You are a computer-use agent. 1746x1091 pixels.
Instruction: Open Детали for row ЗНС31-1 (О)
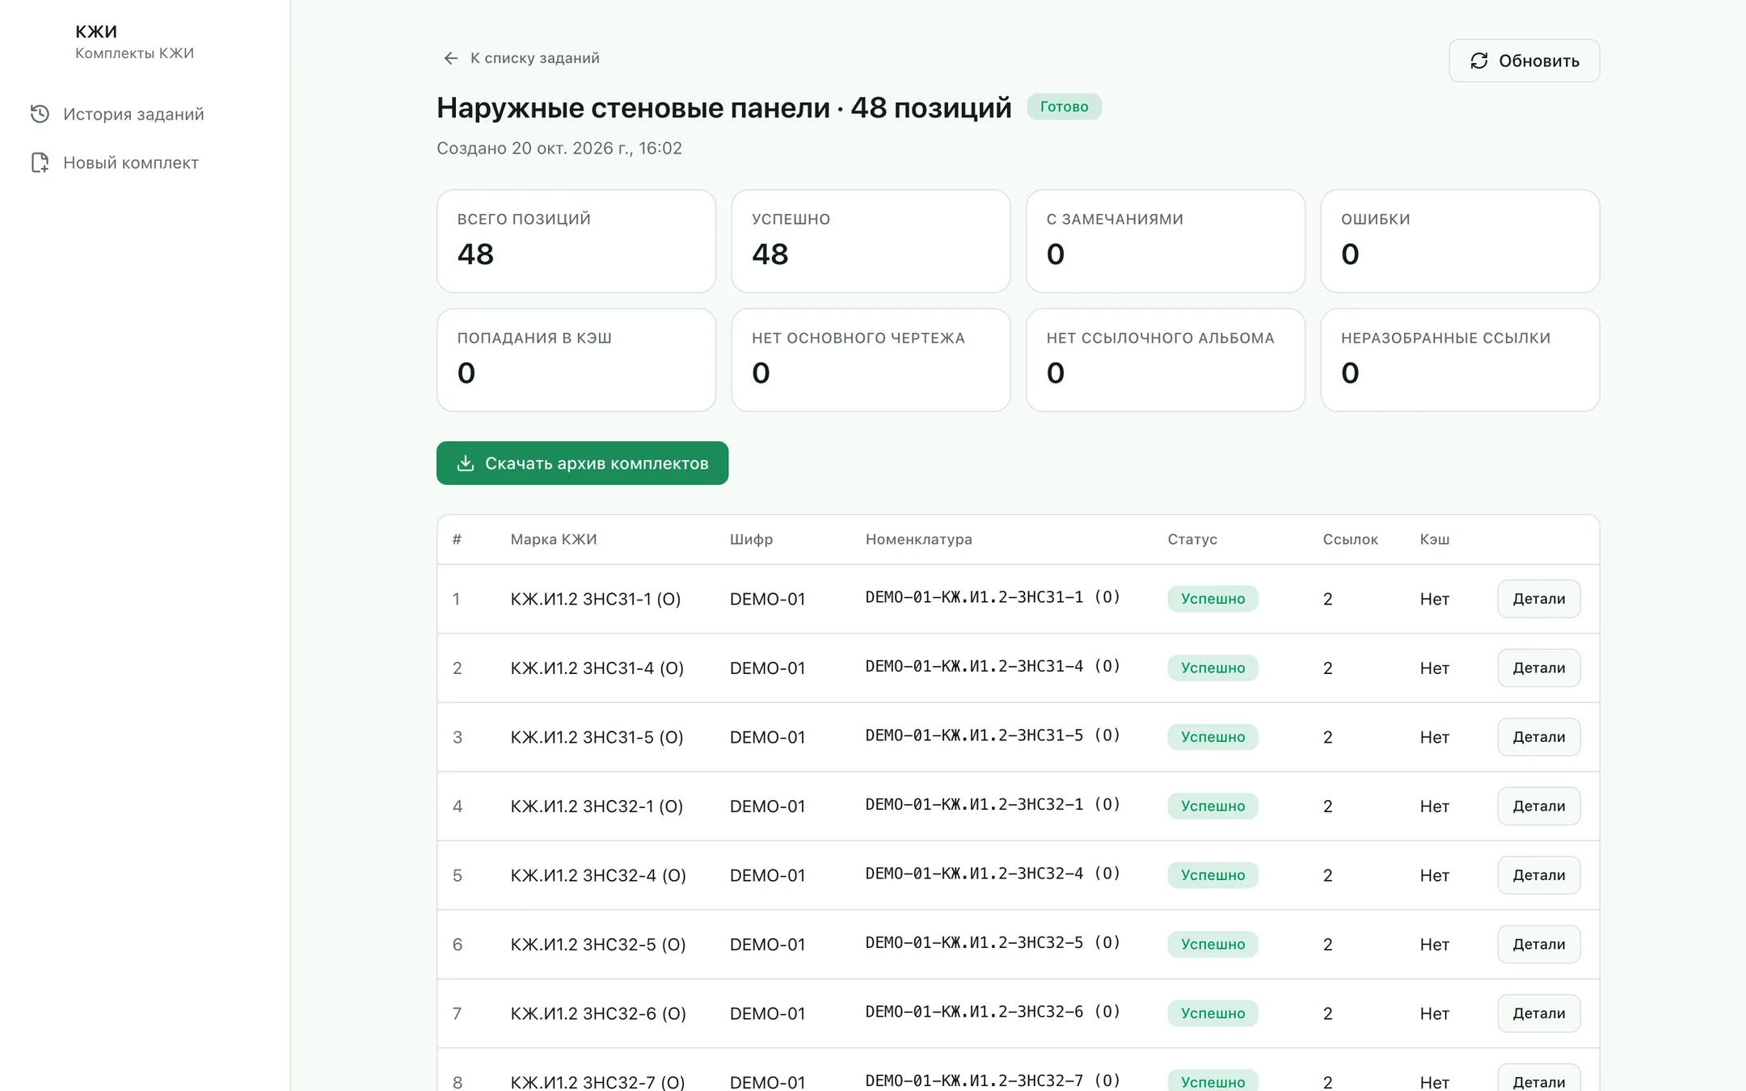1538,599
